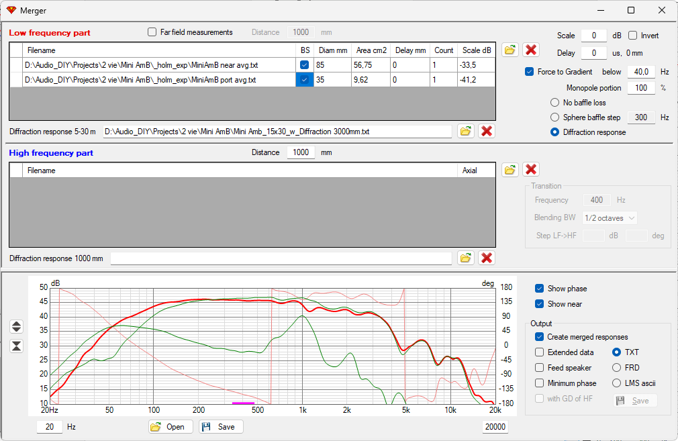Disable Show phase checkbox
Viewport: 678px width, 441px height.
click(539, 289)
